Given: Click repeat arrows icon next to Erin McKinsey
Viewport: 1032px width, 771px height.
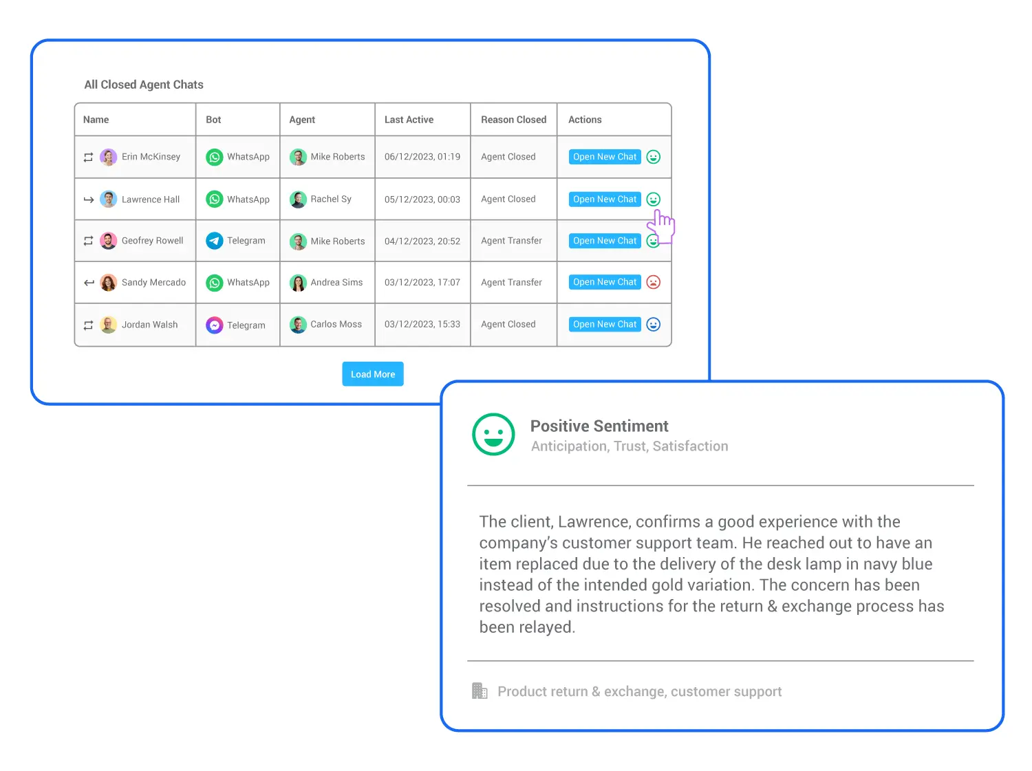Looking at the screenshot, I should [88, 157].
